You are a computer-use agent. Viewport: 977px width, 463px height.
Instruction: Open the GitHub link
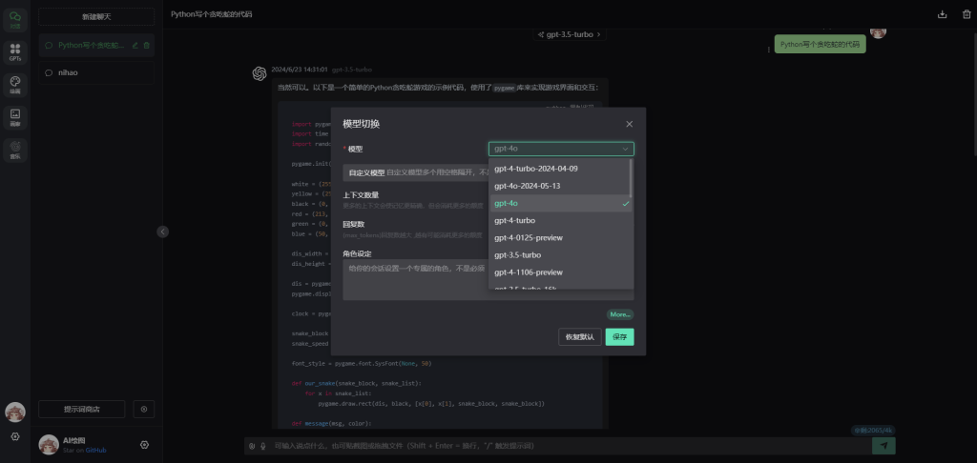pos(96,450)
